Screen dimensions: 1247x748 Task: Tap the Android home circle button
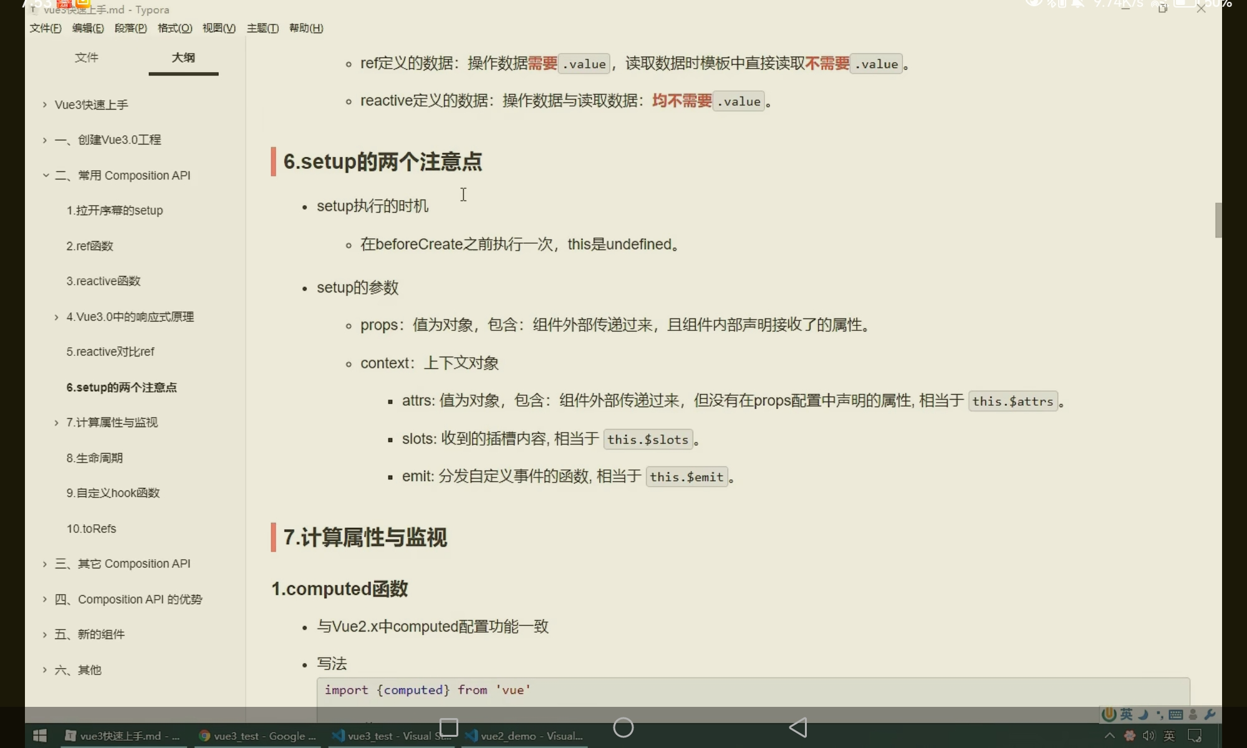(x=623, y=727)
